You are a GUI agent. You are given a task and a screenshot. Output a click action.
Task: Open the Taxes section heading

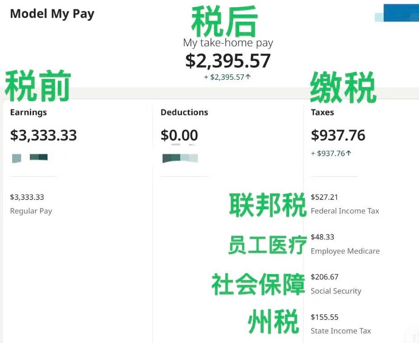click(x=322, y=112)
